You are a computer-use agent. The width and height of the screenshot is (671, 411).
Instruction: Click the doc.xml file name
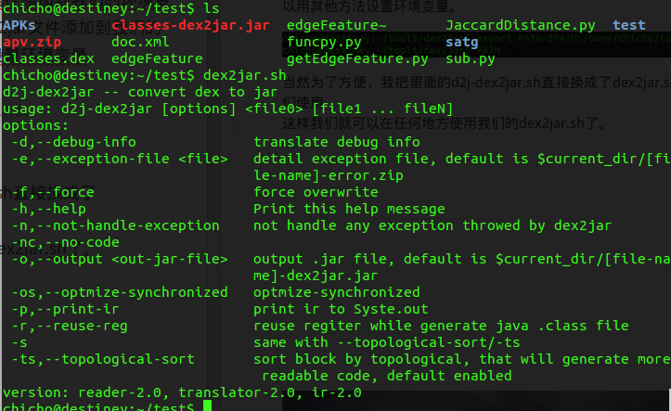(x=140, y=43)
